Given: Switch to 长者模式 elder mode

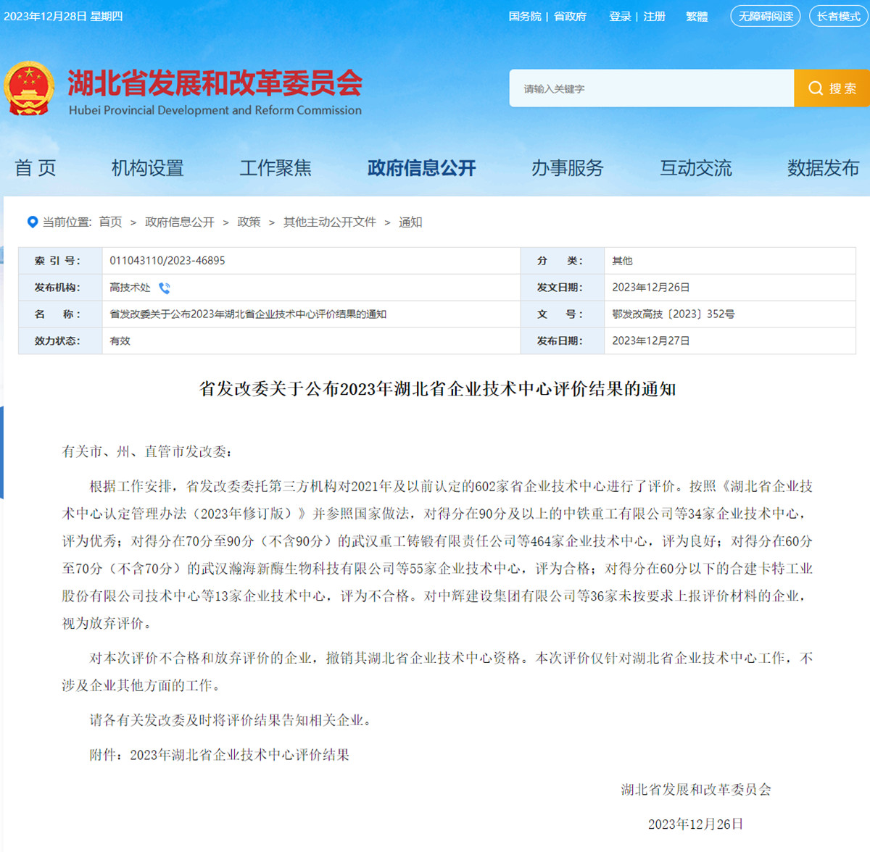Looking at the screenshot, I should tap(837, 16).
